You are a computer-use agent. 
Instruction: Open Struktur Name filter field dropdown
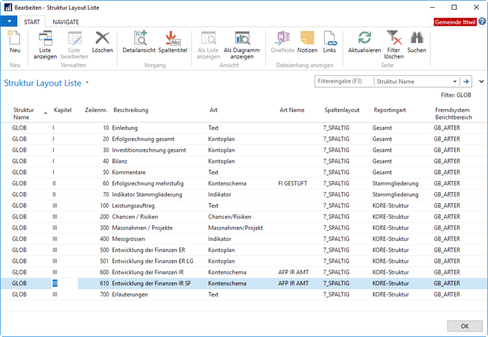pos(454,81)
